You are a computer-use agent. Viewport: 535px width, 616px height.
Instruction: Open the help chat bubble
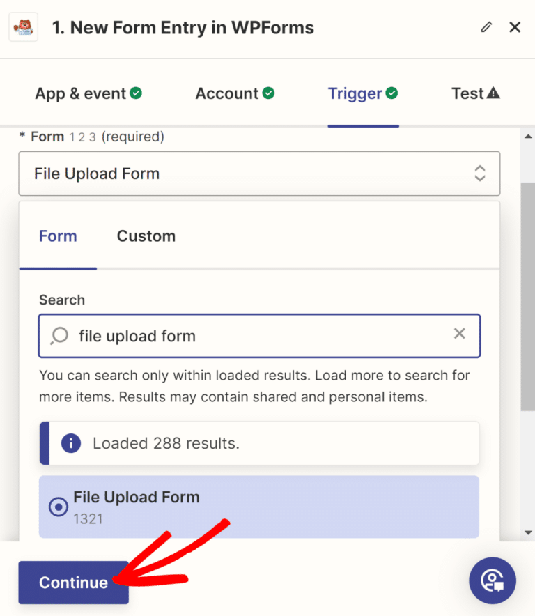(x=493, y=580)
